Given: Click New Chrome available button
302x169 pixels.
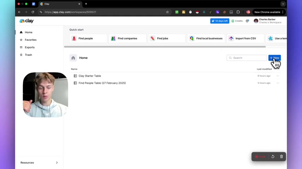Looking at the screenshot, I should 267,12.
